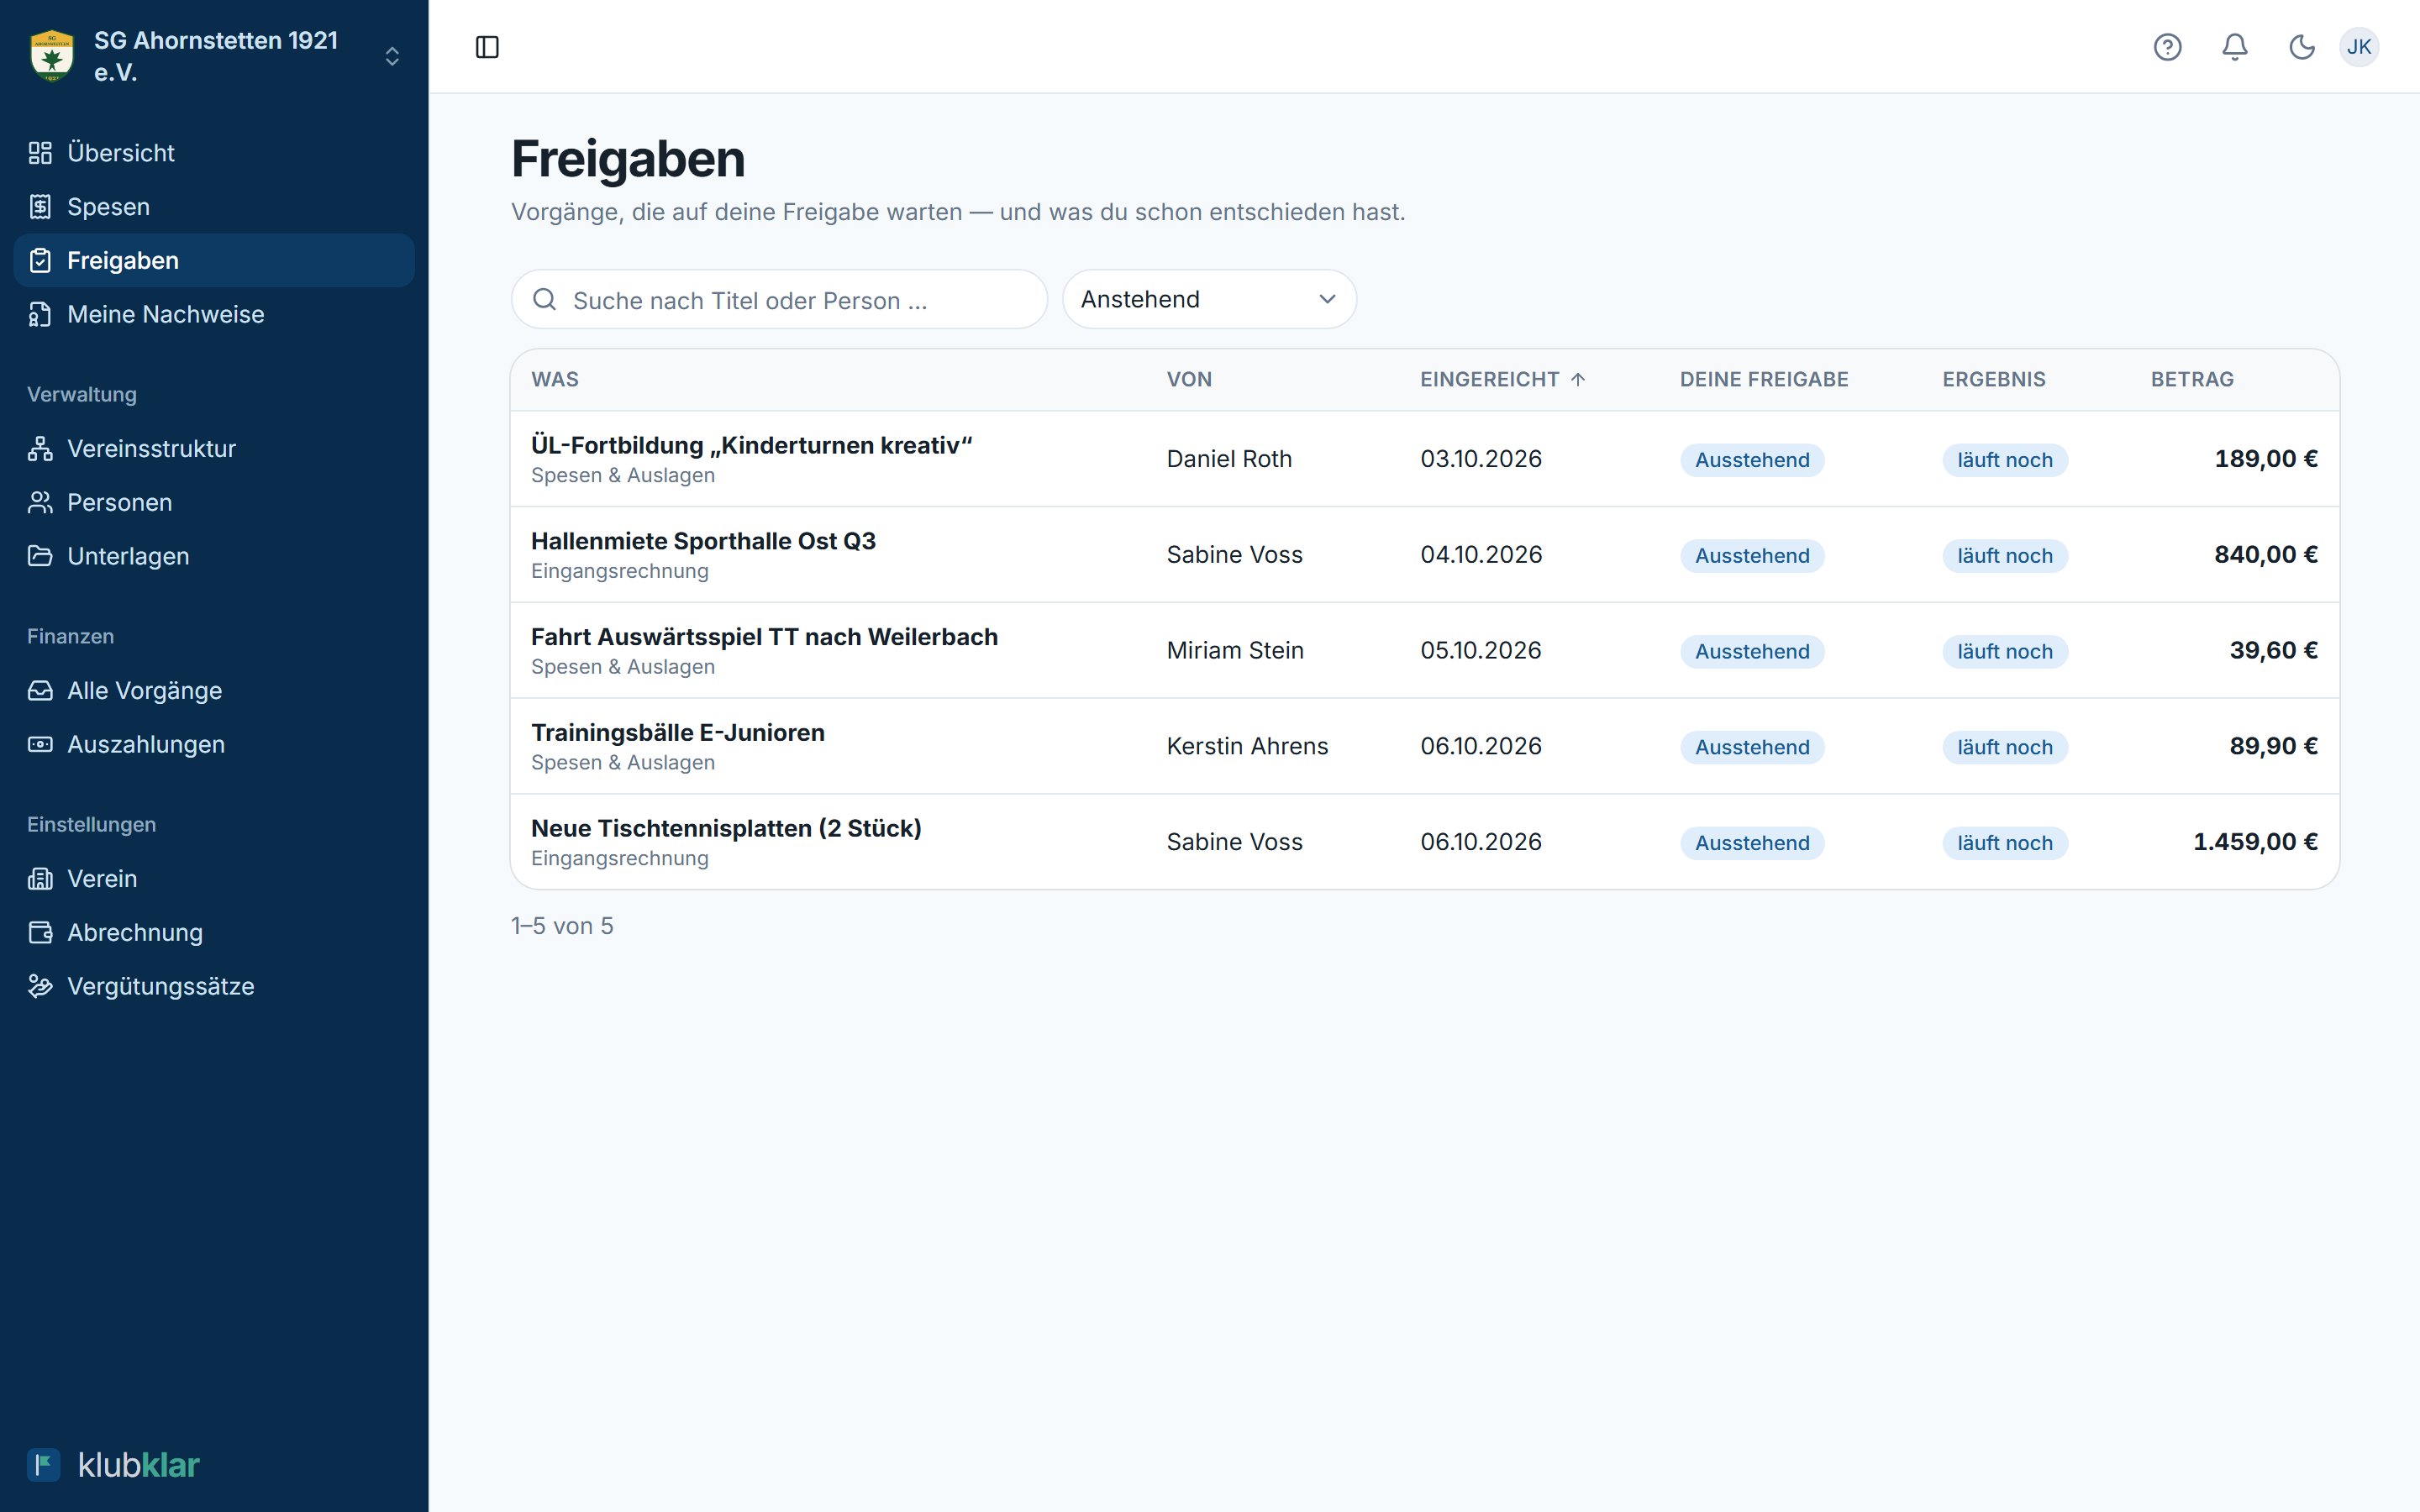The image size is (2420, 1512).
Task: Click läuft noch badge in Miriam Stein row
Action: click(2004, 652)
